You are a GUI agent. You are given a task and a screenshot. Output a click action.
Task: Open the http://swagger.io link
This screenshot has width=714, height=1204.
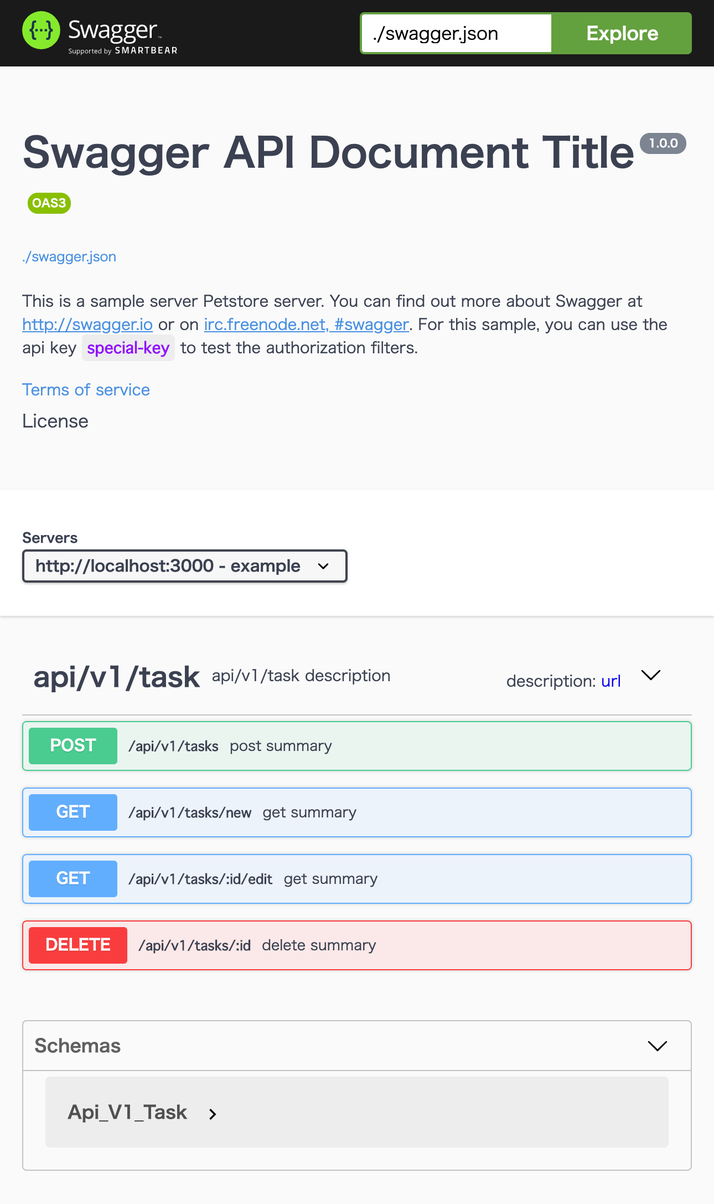click(x=89, y=324)
